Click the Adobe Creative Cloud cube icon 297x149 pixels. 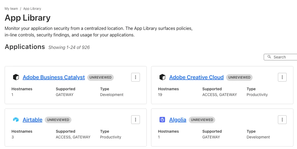163,77
